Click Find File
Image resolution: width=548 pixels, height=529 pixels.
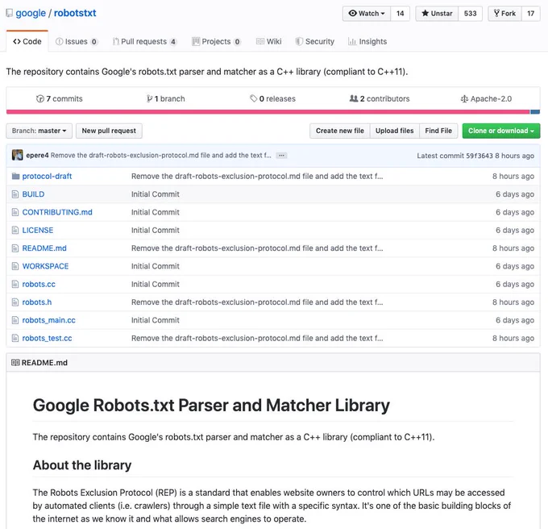pyautogui.click(x=438, y=131)
